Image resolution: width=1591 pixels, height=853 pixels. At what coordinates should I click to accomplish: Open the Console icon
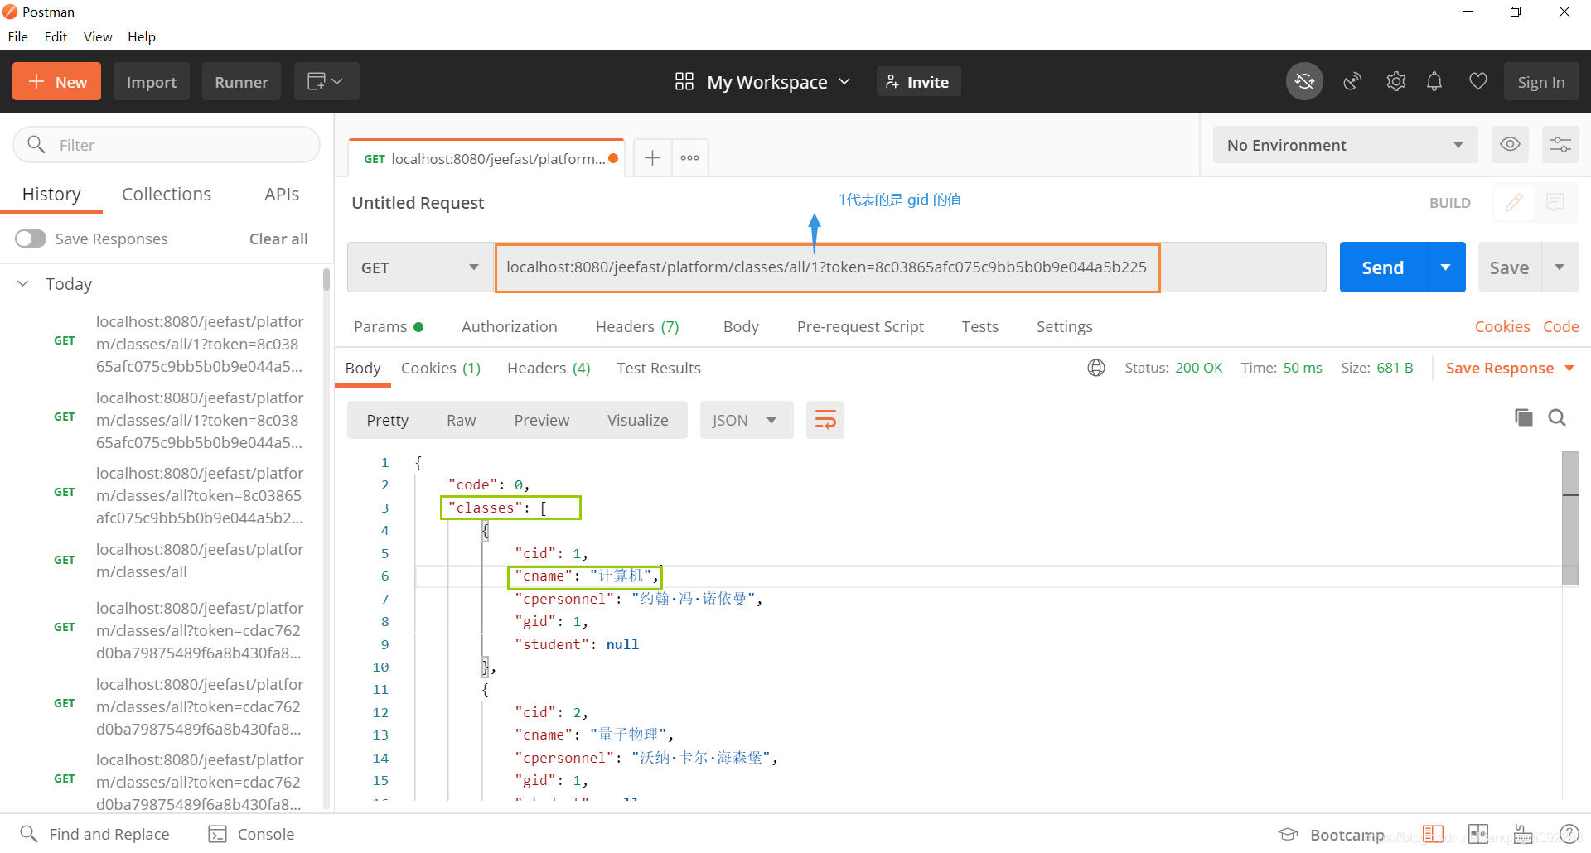[x=217, y=834]
